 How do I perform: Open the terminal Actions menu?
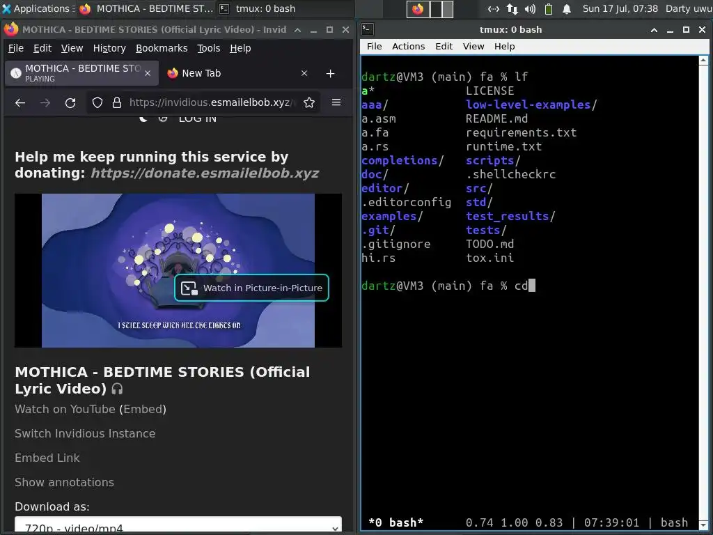pos(408,47)
